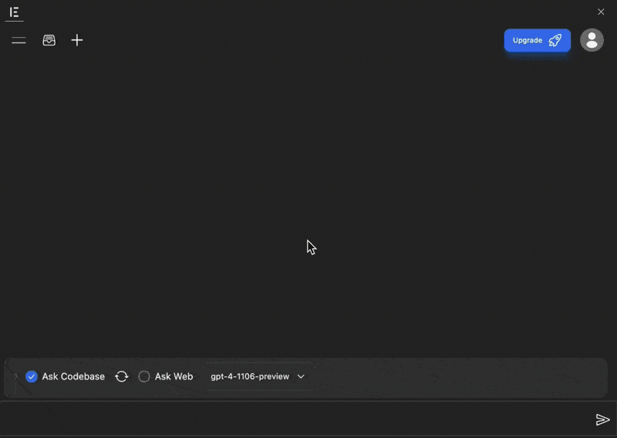Uncheck the Ask Codebase checkbox
This screenshot has width=617, height=438.
pyautogui.click(x=32, y=376)
